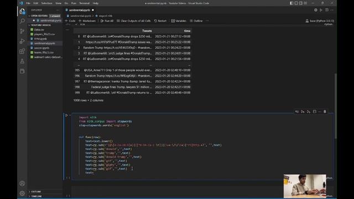Image resolution: width=354 pixels, height=199 pixels.
Task: Open editor title more actions ellipsis
Action: point(332,10)
